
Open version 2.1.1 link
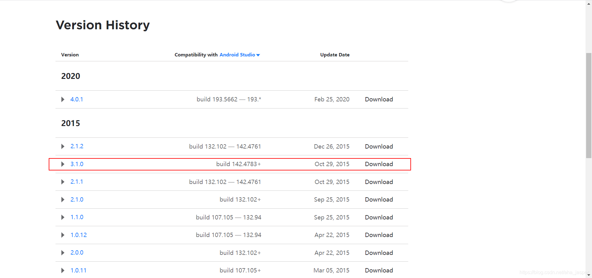pos(77,182)
